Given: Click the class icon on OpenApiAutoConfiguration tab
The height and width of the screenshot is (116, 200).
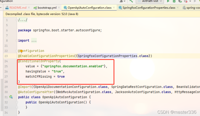Looking at the screenshot, I should (65, 8).
